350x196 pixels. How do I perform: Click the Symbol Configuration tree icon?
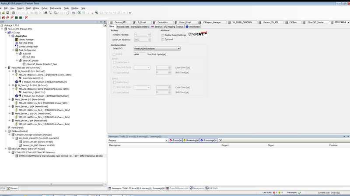tap(17, 47)
